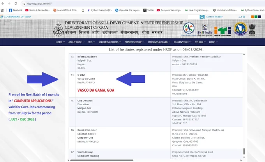Click the Vision Infosys Computer Training cell

tap(123, 154)
